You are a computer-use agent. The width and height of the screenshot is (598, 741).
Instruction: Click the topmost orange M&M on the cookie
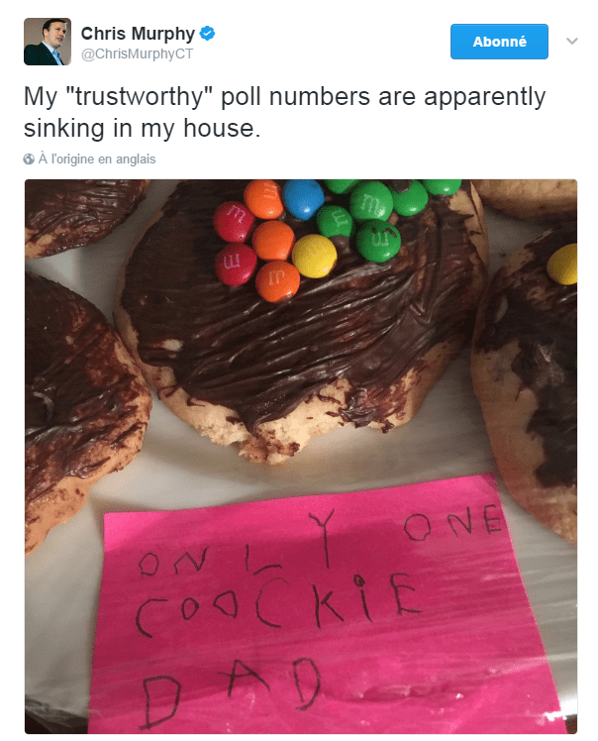(x=263, y=199)
